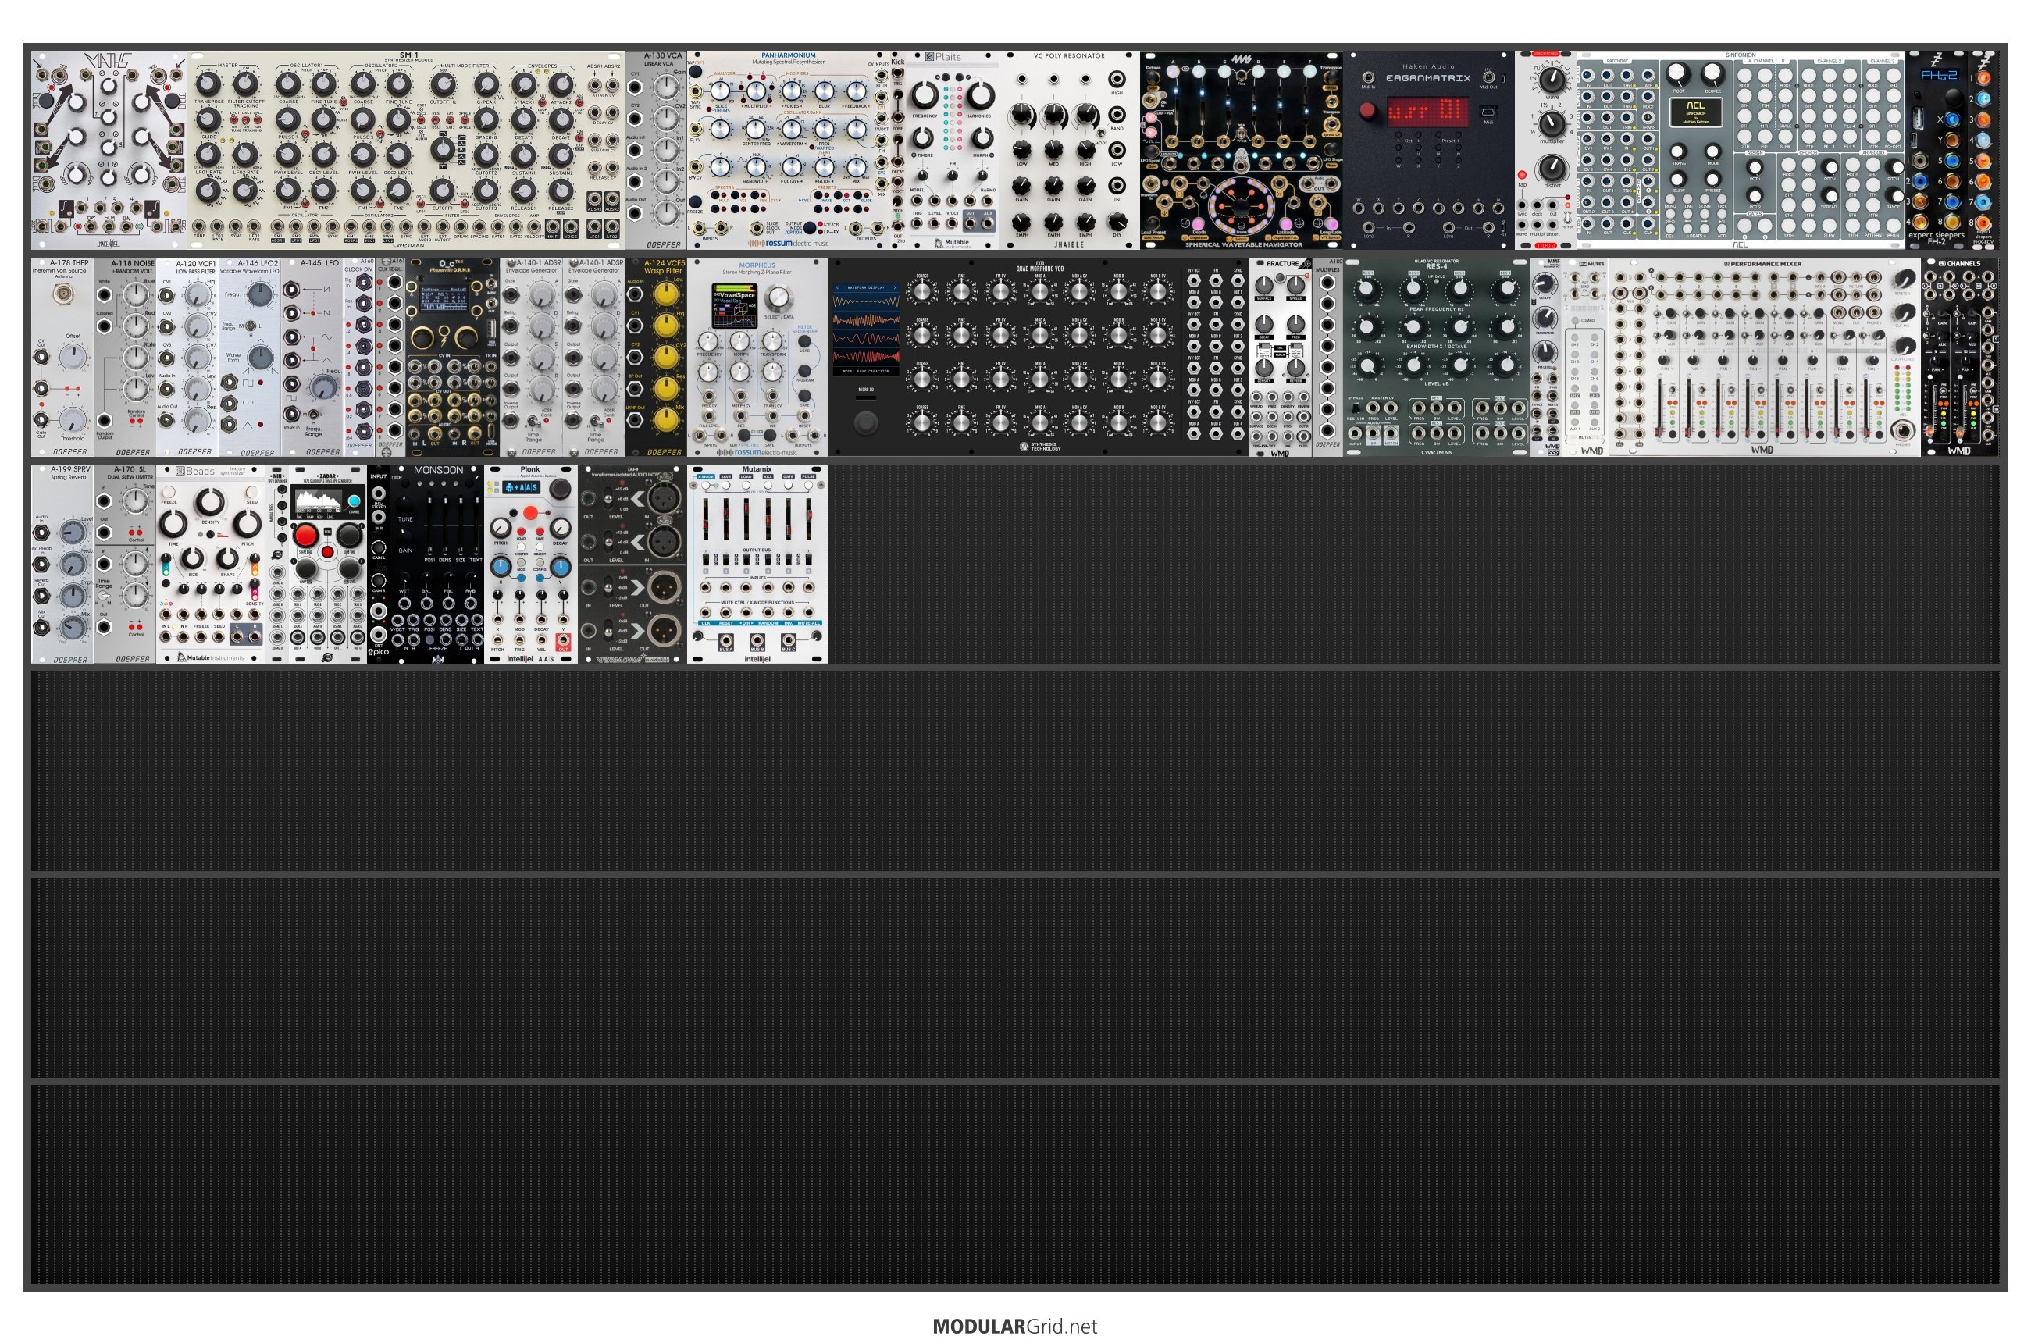The height and width of the screenshot is (1343, 2031).
Task: Click the Plaits FREQUENCY knob
Action: [x=925, y=96]
